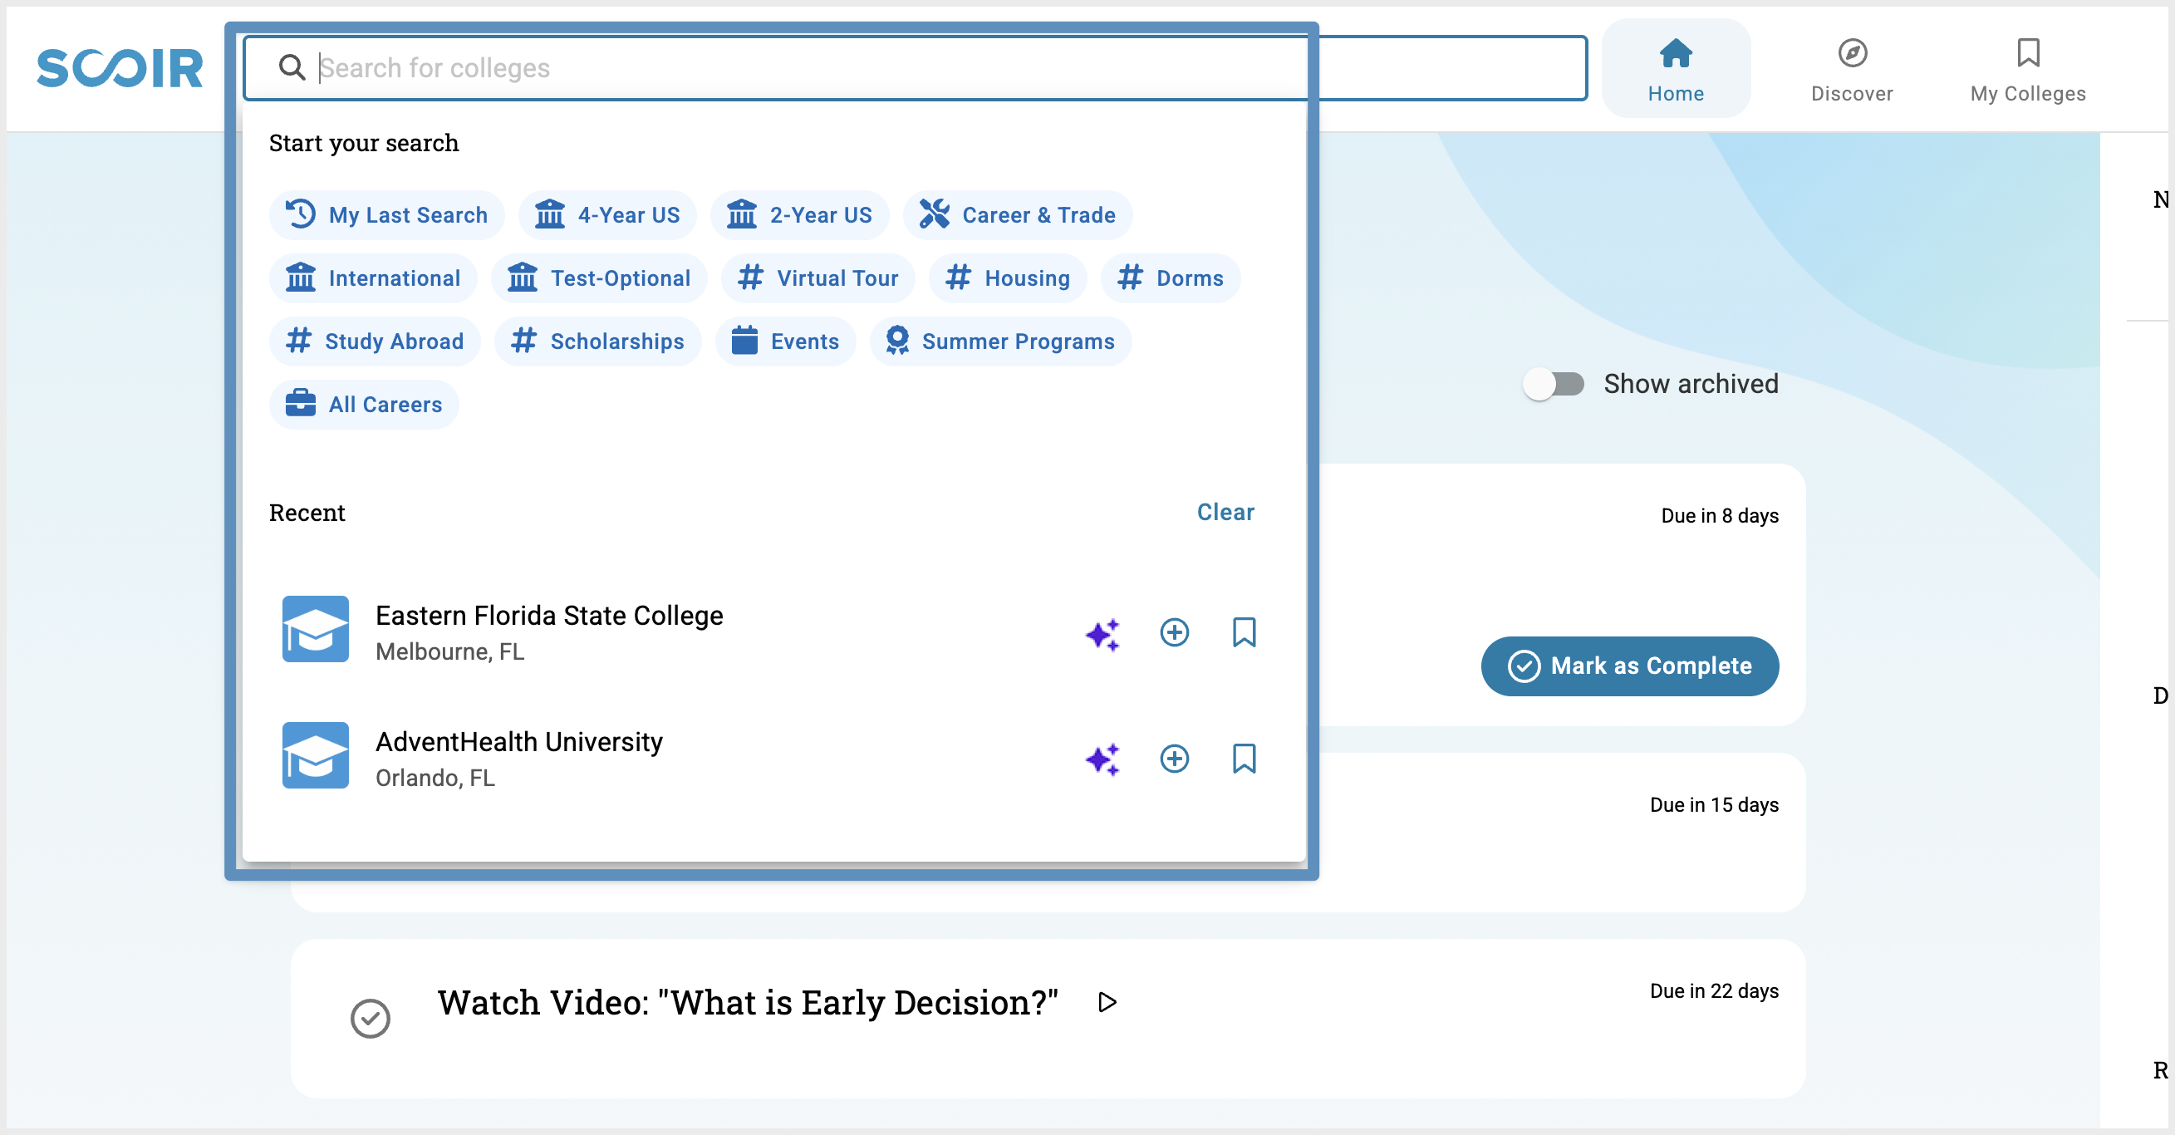Select the 2-Year US filter chip
Viewport: 2175px width, 1135px height.
(x=798, y=214)
